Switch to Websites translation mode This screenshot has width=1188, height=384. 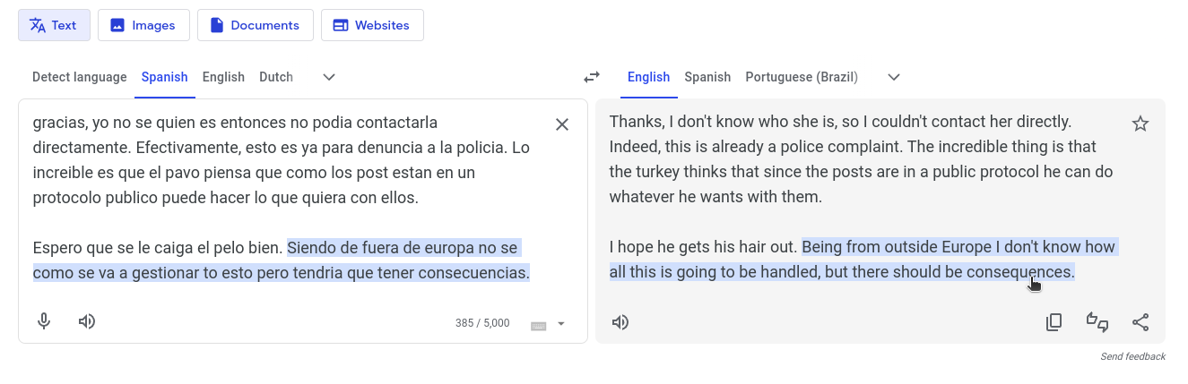point(372,25)
